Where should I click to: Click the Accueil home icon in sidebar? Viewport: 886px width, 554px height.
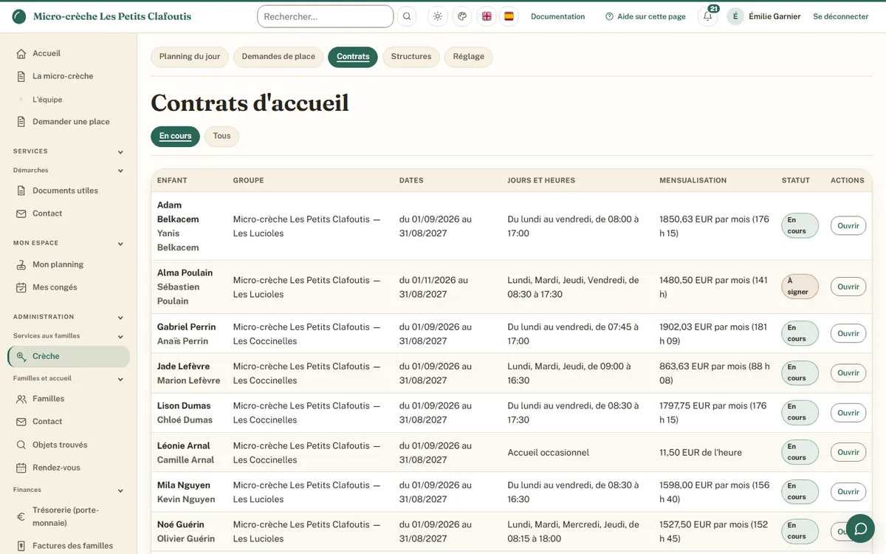click(21, 53)
